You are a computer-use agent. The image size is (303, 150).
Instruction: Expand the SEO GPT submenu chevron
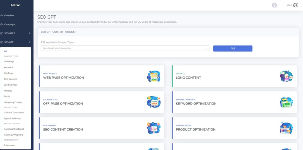pos(30,42)
